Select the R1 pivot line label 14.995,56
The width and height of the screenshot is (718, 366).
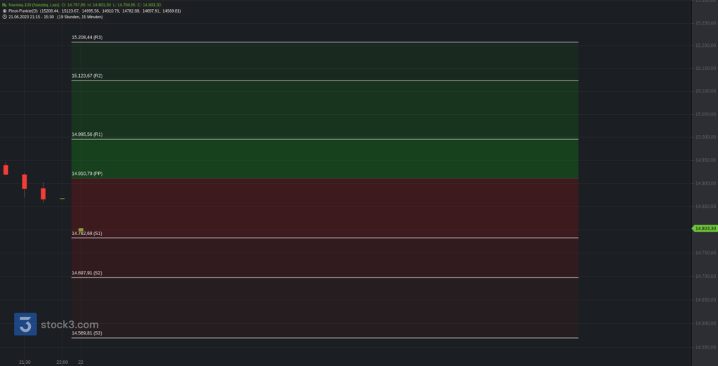[87, 134]
